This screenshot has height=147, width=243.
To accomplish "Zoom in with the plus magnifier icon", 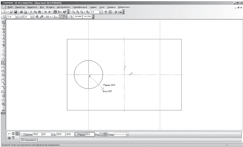I will coord(78,12).
